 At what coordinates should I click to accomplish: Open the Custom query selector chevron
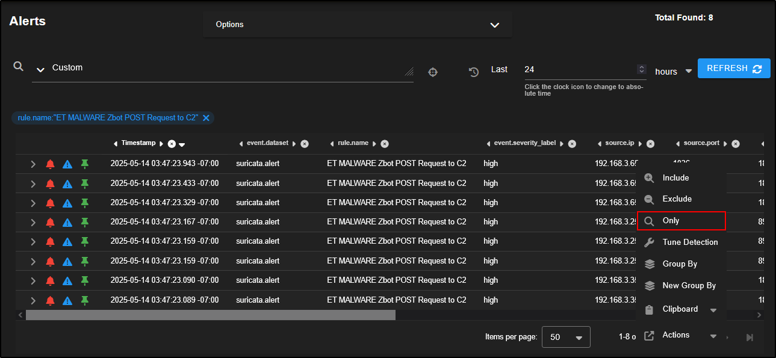pyautogui.click(x=40, y=69)
